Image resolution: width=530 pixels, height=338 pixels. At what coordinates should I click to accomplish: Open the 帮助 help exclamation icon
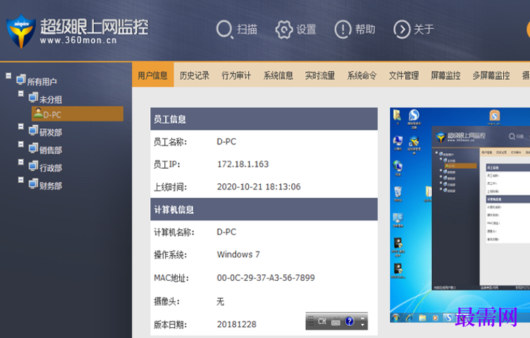[343, 30]
